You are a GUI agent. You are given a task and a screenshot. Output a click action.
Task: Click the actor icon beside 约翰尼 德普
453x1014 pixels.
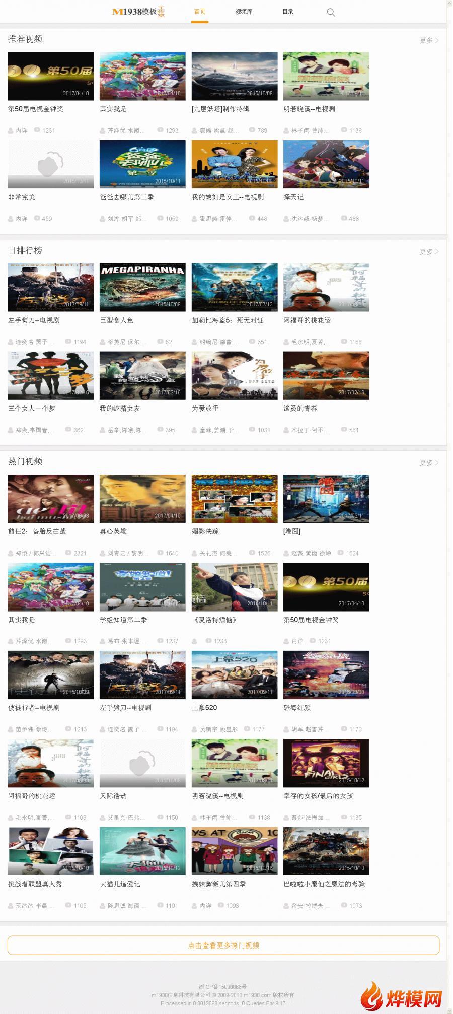point(195,342)
